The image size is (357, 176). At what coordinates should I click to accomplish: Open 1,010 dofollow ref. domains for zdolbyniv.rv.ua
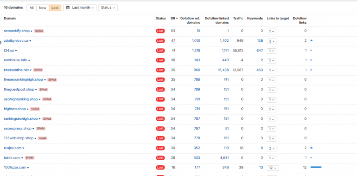point(196,41)
